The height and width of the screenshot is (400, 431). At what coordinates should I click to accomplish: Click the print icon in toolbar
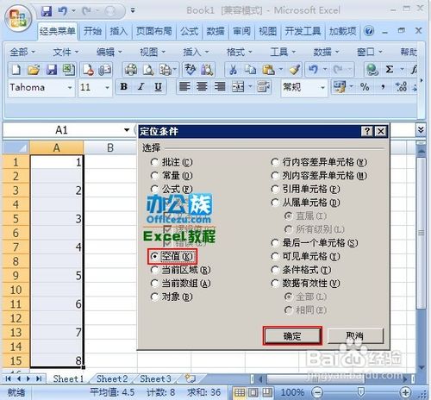tap(131, 70)
